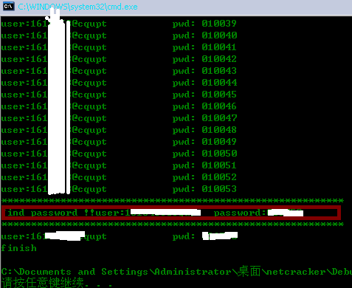Click '@cqupt' on the 010045 row
The height and width of the screenshot is (288, 352).
[89, 95]
